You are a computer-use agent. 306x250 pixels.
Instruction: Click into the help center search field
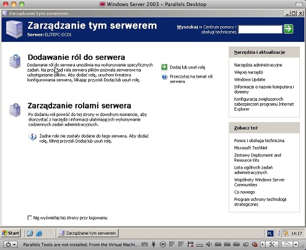coord(260,29)
